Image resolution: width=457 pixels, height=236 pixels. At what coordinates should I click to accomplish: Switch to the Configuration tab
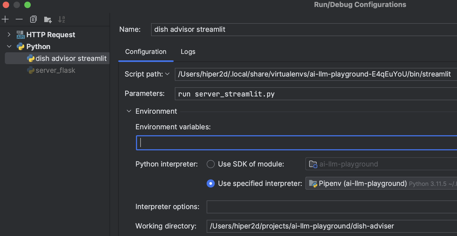(x=146, y=52)
